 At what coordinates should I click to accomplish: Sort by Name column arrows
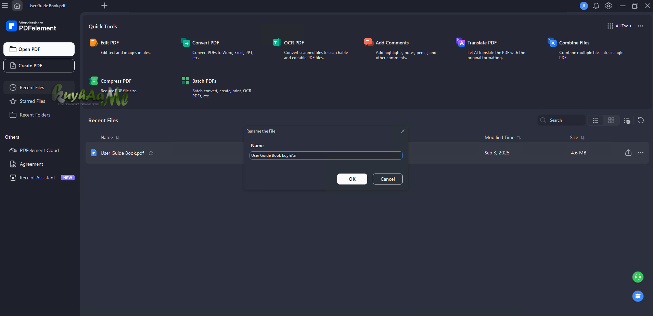[x=117, y=138]
